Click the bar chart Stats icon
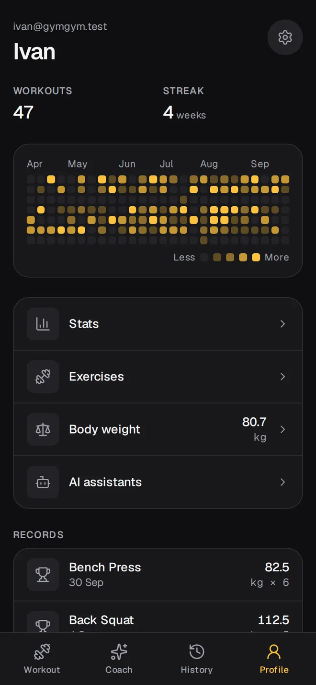The image size is (316, 685). (x=43, y=324)
